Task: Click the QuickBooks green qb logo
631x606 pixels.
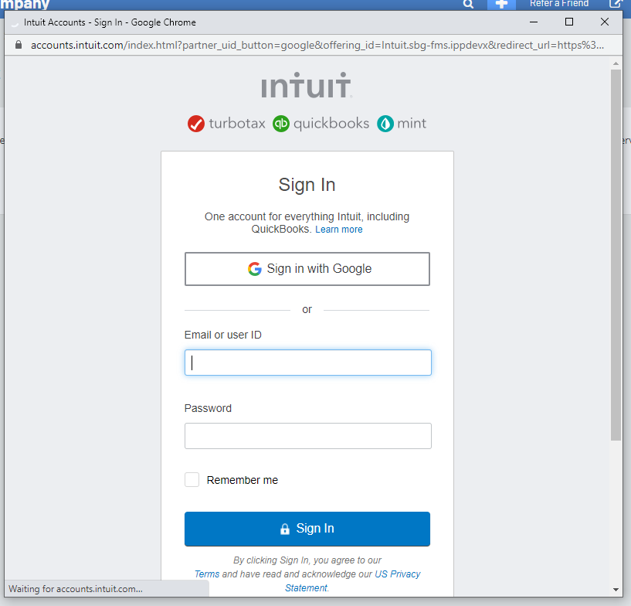Action: click(x=281, y=124)
